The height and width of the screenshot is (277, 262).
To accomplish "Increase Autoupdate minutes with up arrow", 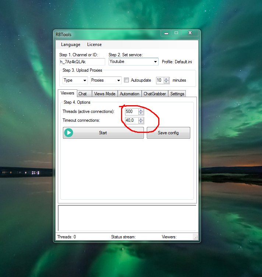I will pos(166,79).
